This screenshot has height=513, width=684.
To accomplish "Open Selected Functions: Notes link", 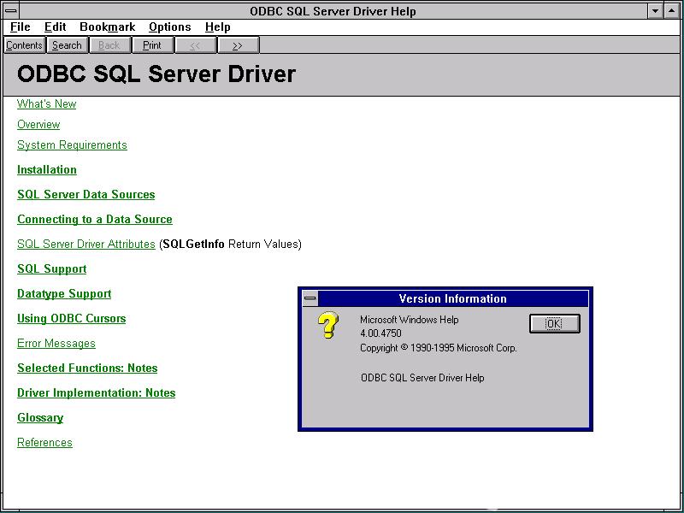I will tap(87, 369).
